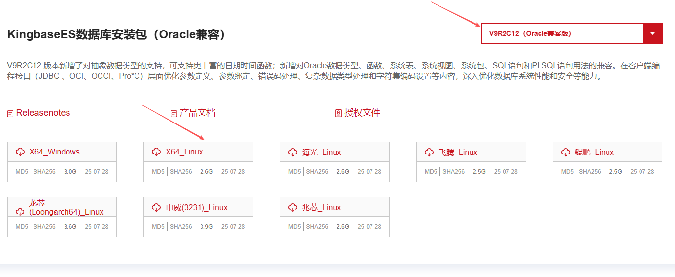
Task: View MD5 checksum for 兆芯_Linux
Action: 295,227
